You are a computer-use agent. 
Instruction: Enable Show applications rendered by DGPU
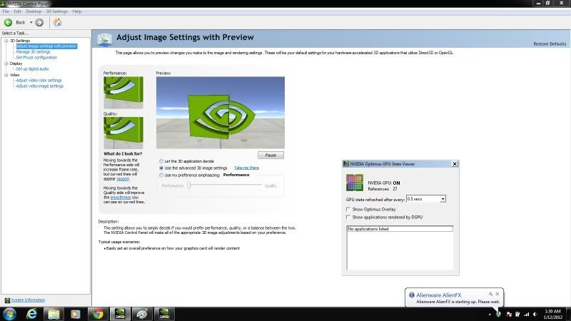(348, 217)
